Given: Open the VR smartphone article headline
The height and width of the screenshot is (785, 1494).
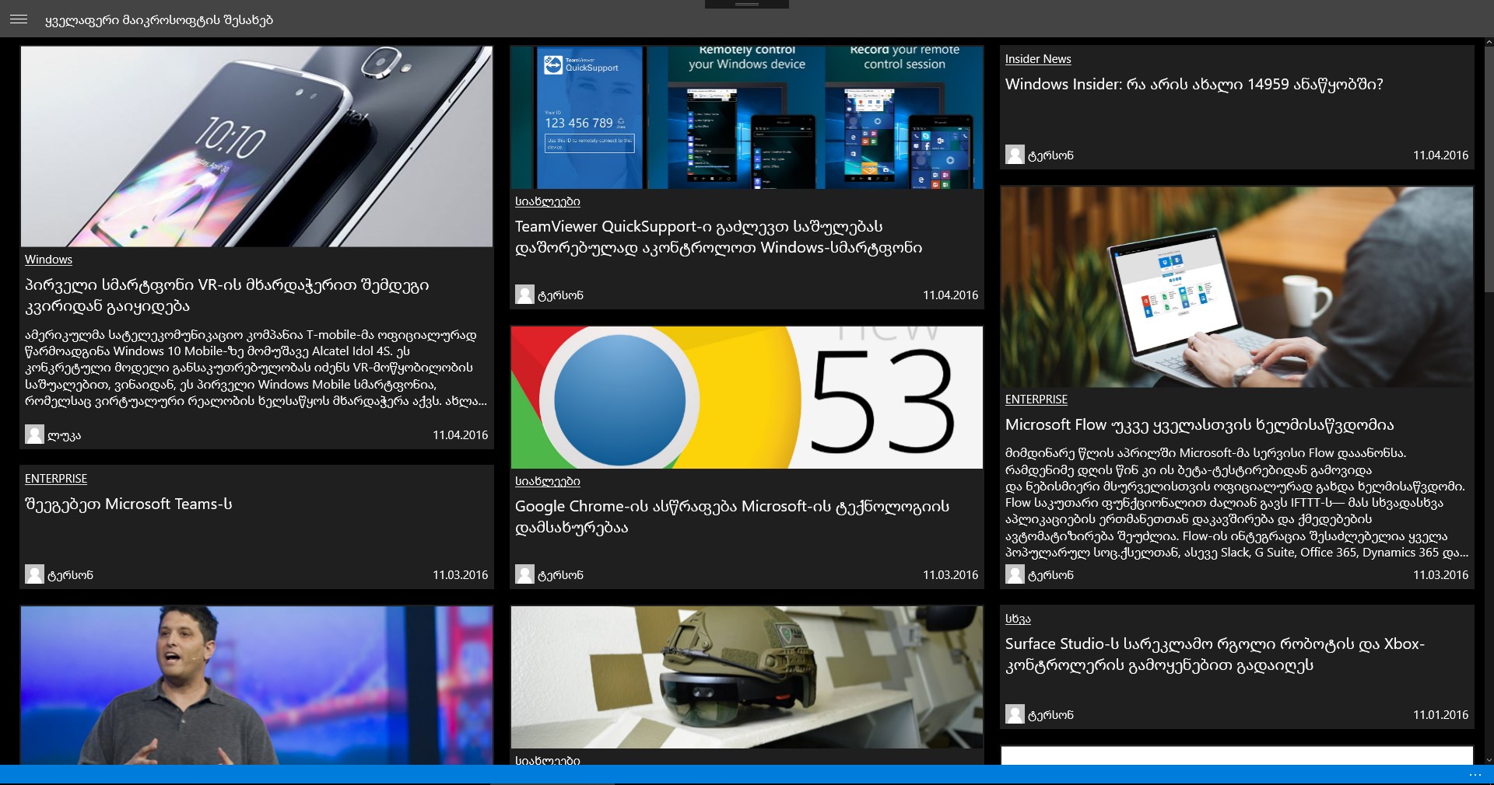Looking at the screenshot, I should 227,295.
